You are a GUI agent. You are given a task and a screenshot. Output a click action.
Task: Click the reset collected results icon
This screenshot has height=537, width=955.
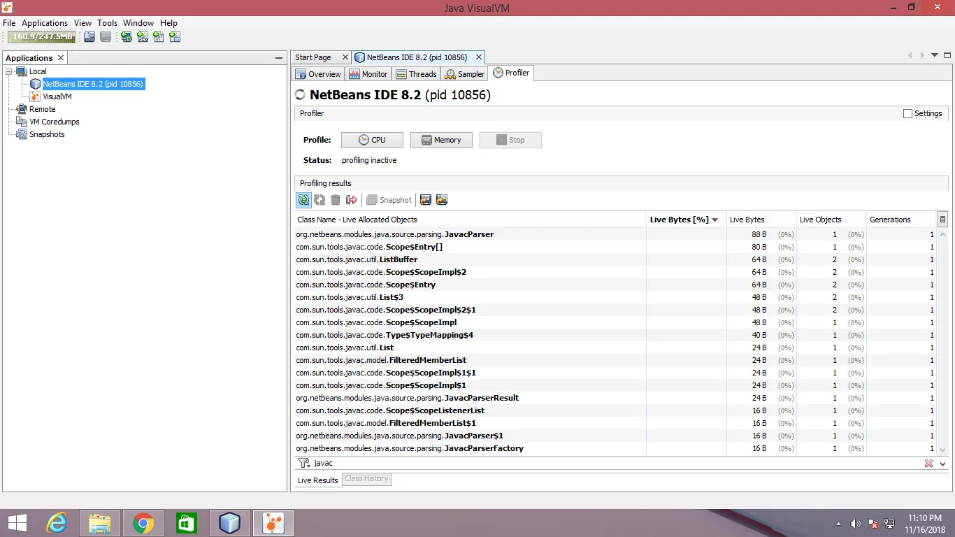pos(352,200)
